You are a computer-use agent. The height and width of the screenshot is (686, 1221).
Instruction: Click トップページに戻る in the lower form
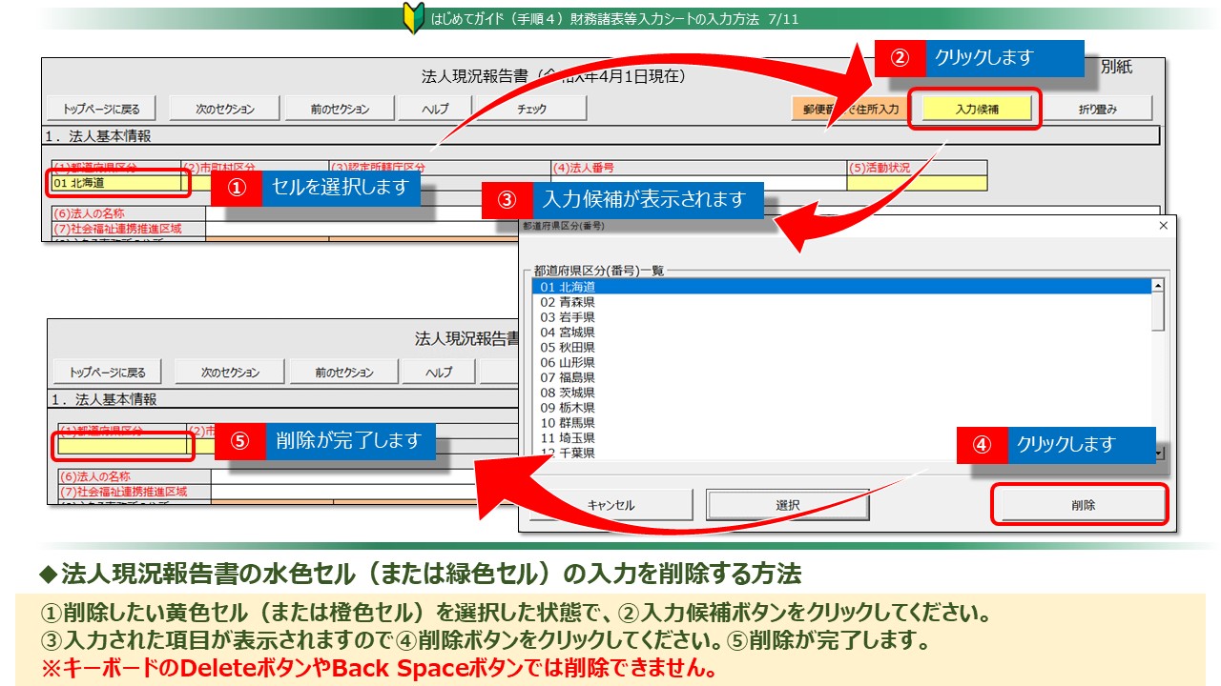click(108, 372)
